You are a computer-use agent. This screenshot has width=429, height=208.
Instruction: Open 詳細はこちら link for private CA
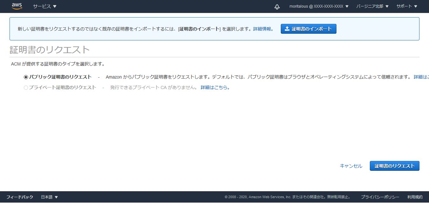(215, 87)
